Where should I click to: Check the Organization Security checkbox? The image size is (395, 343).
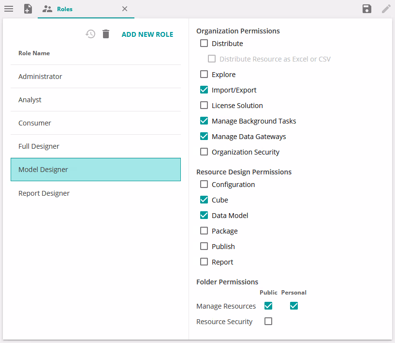click(x=204, y=152)
